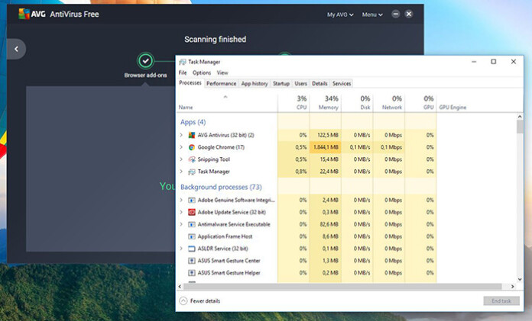Click the horizontal scrollbar right arrow
The width and height of the screenshot is (532, 321).
[513, 287]
